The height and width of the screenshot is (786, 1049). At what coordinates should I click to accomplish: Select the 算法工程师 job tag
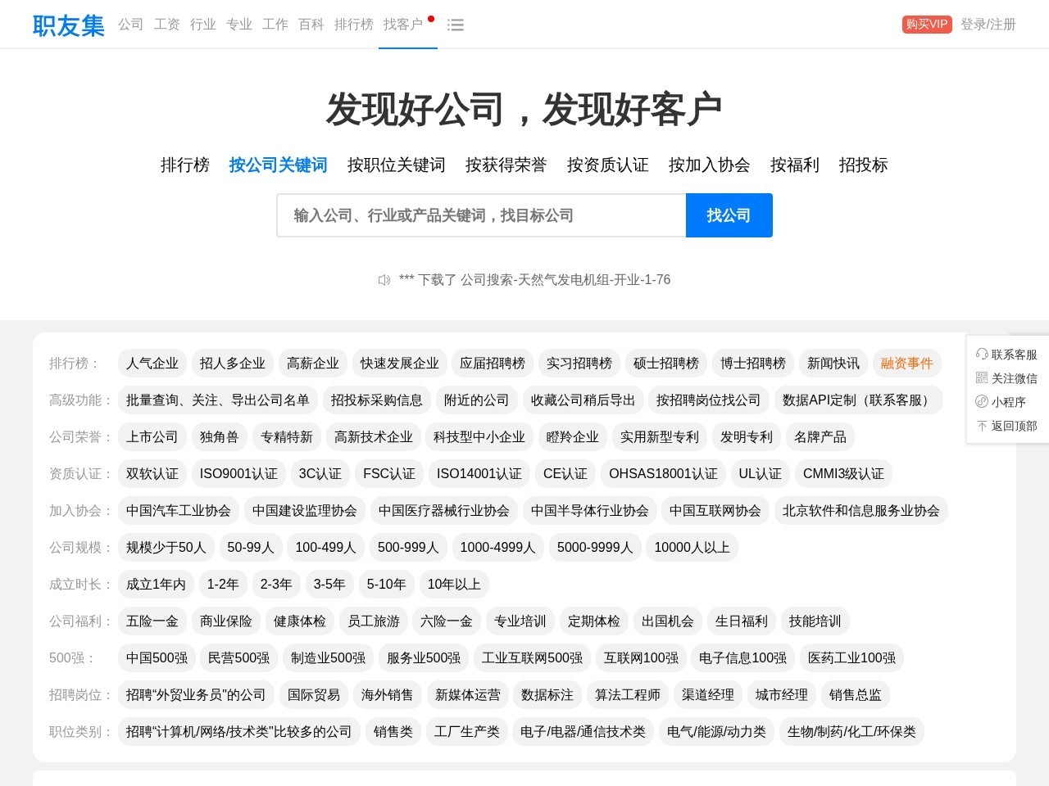click(628, 695)
